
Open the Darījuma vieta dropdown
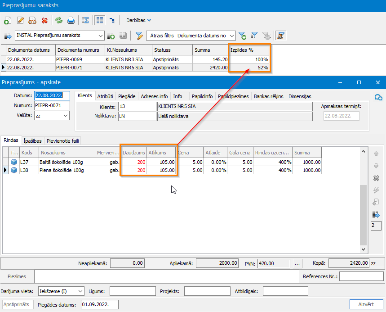pos(80,291)
